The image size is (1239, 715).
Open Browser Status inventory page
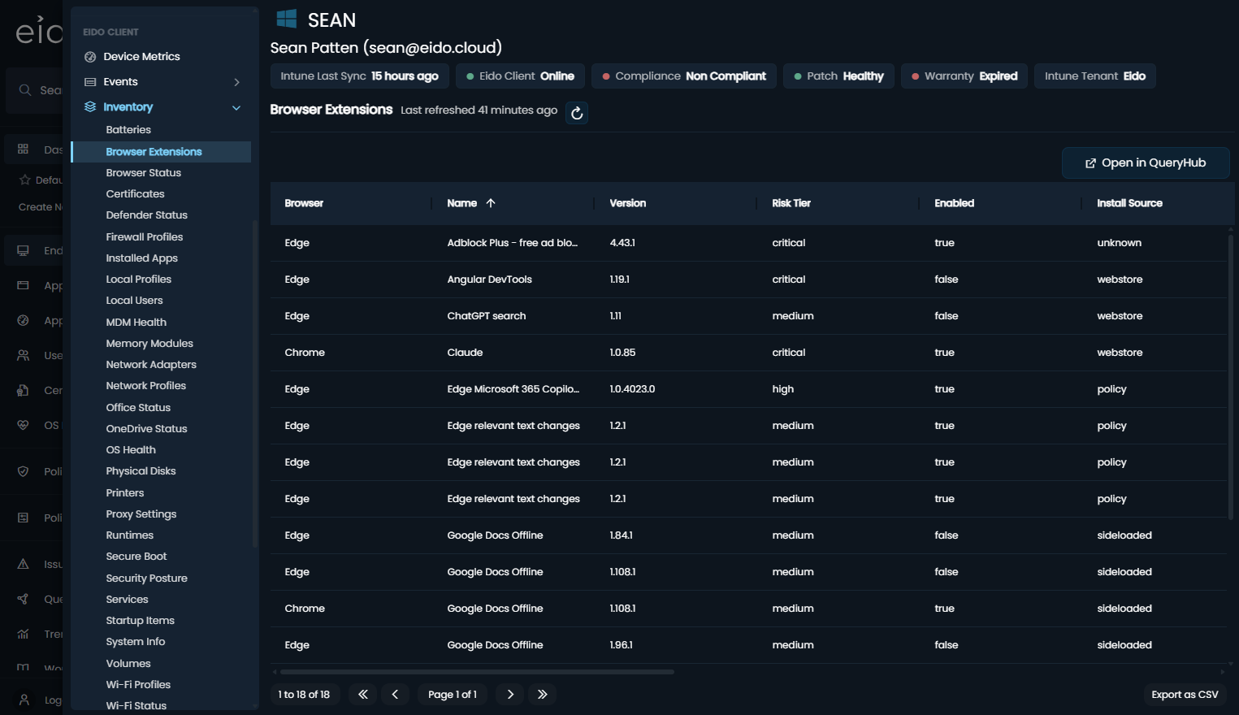pos(144,173)
